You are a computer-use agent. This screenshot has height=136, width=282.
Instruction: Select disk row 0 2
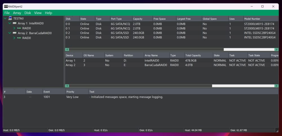[171, 33]
